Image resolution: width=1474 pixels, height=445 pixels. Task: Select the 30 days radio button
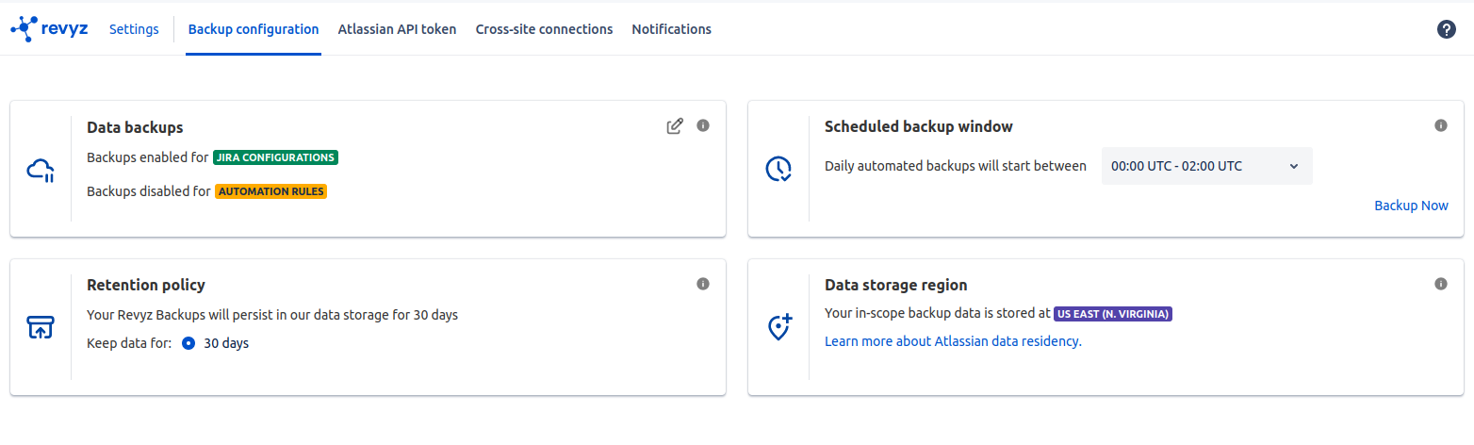[x=188, y=343]
